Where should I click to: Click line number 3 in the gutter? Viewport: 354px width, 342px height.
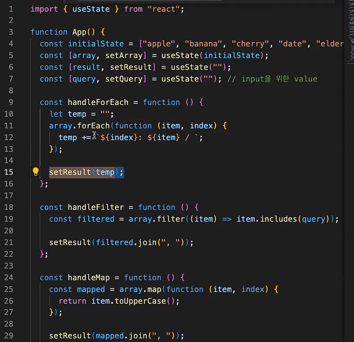point(11,32)
